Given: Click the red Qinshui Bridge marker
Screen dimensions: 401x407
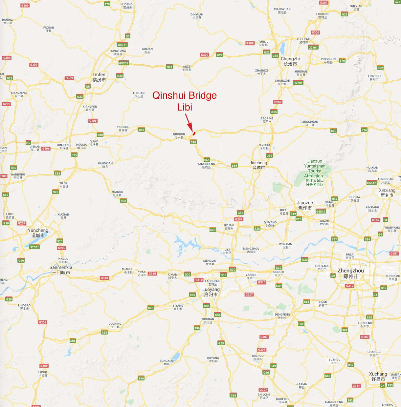Looking at the screenshot, I should point(194,133).
